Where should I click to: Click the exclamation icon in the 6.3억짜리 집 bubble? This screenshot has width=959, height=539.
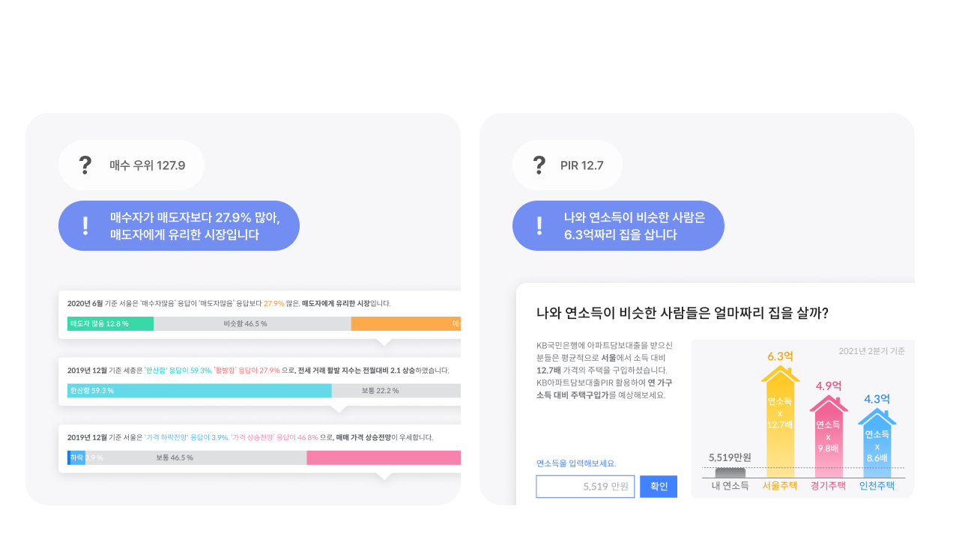539,225
